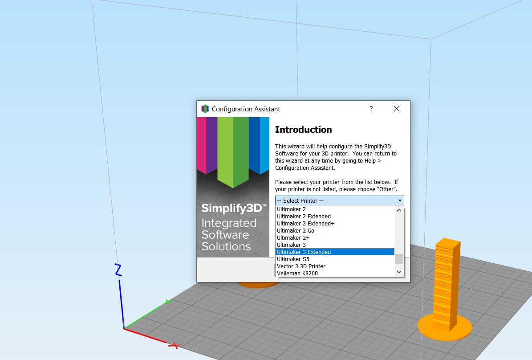This screenshot has height=360, width=532.
Task: Choose Ultimaker 2 from the printer list
Action: pyautogui.click(x=335, y=209)
